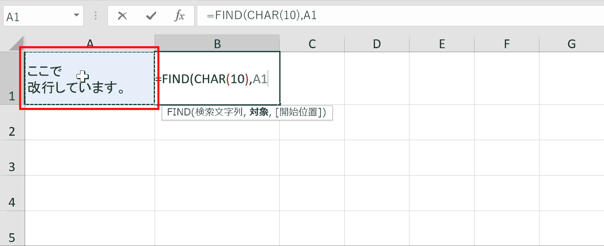Open Insert Function dialog via fx icon
Viewport: 604px width, 246px height.
(x=180, y=16)
